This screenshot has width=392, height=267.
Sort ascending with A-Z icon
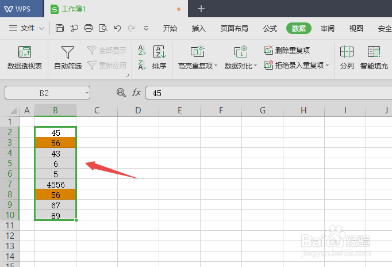pos(142,50)
